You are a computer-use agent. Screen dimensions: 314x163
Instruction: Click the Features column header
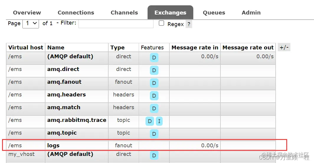[x=152, y=48]
